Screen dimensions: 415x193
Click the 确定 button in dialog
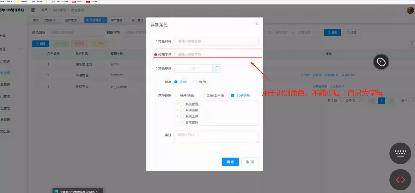coord(230,162)
